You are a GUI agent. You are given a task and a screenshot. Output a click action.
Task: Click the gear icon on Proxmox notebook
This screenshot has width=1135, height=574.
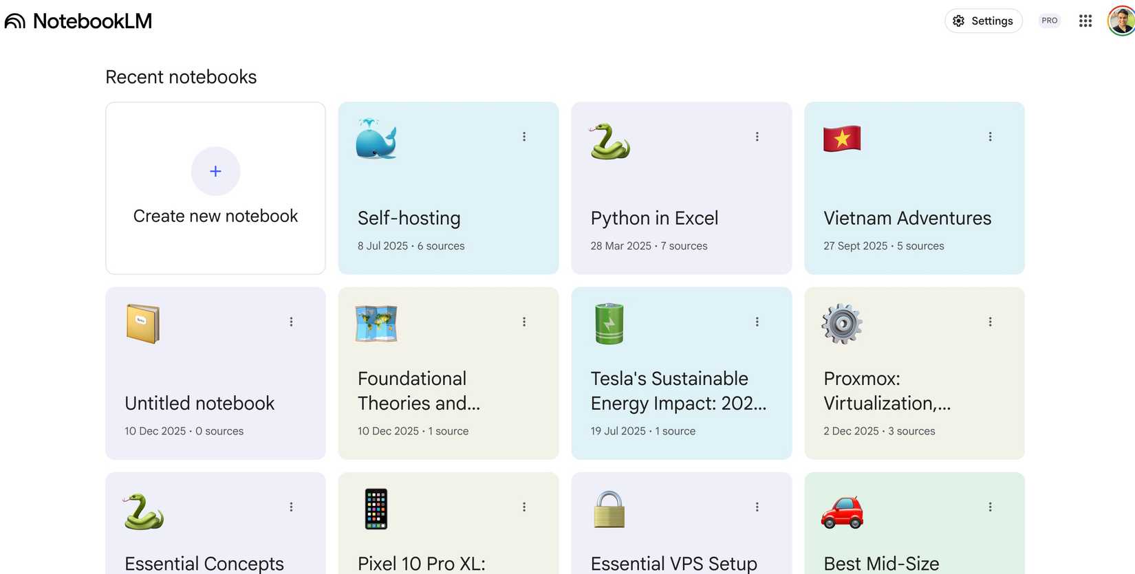[842, 323]
